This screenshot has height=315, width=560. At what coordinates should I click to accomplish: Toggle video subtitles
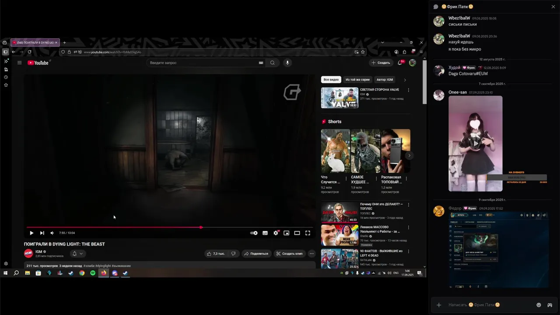click(x=265, y=233)
